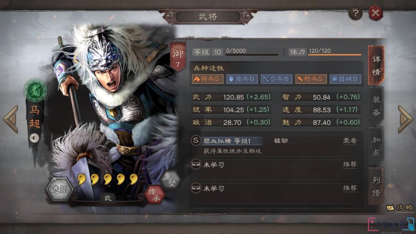Play Ma Chao voice speaker icon
This screenshot has width=416, height=234.
(34, 138)
